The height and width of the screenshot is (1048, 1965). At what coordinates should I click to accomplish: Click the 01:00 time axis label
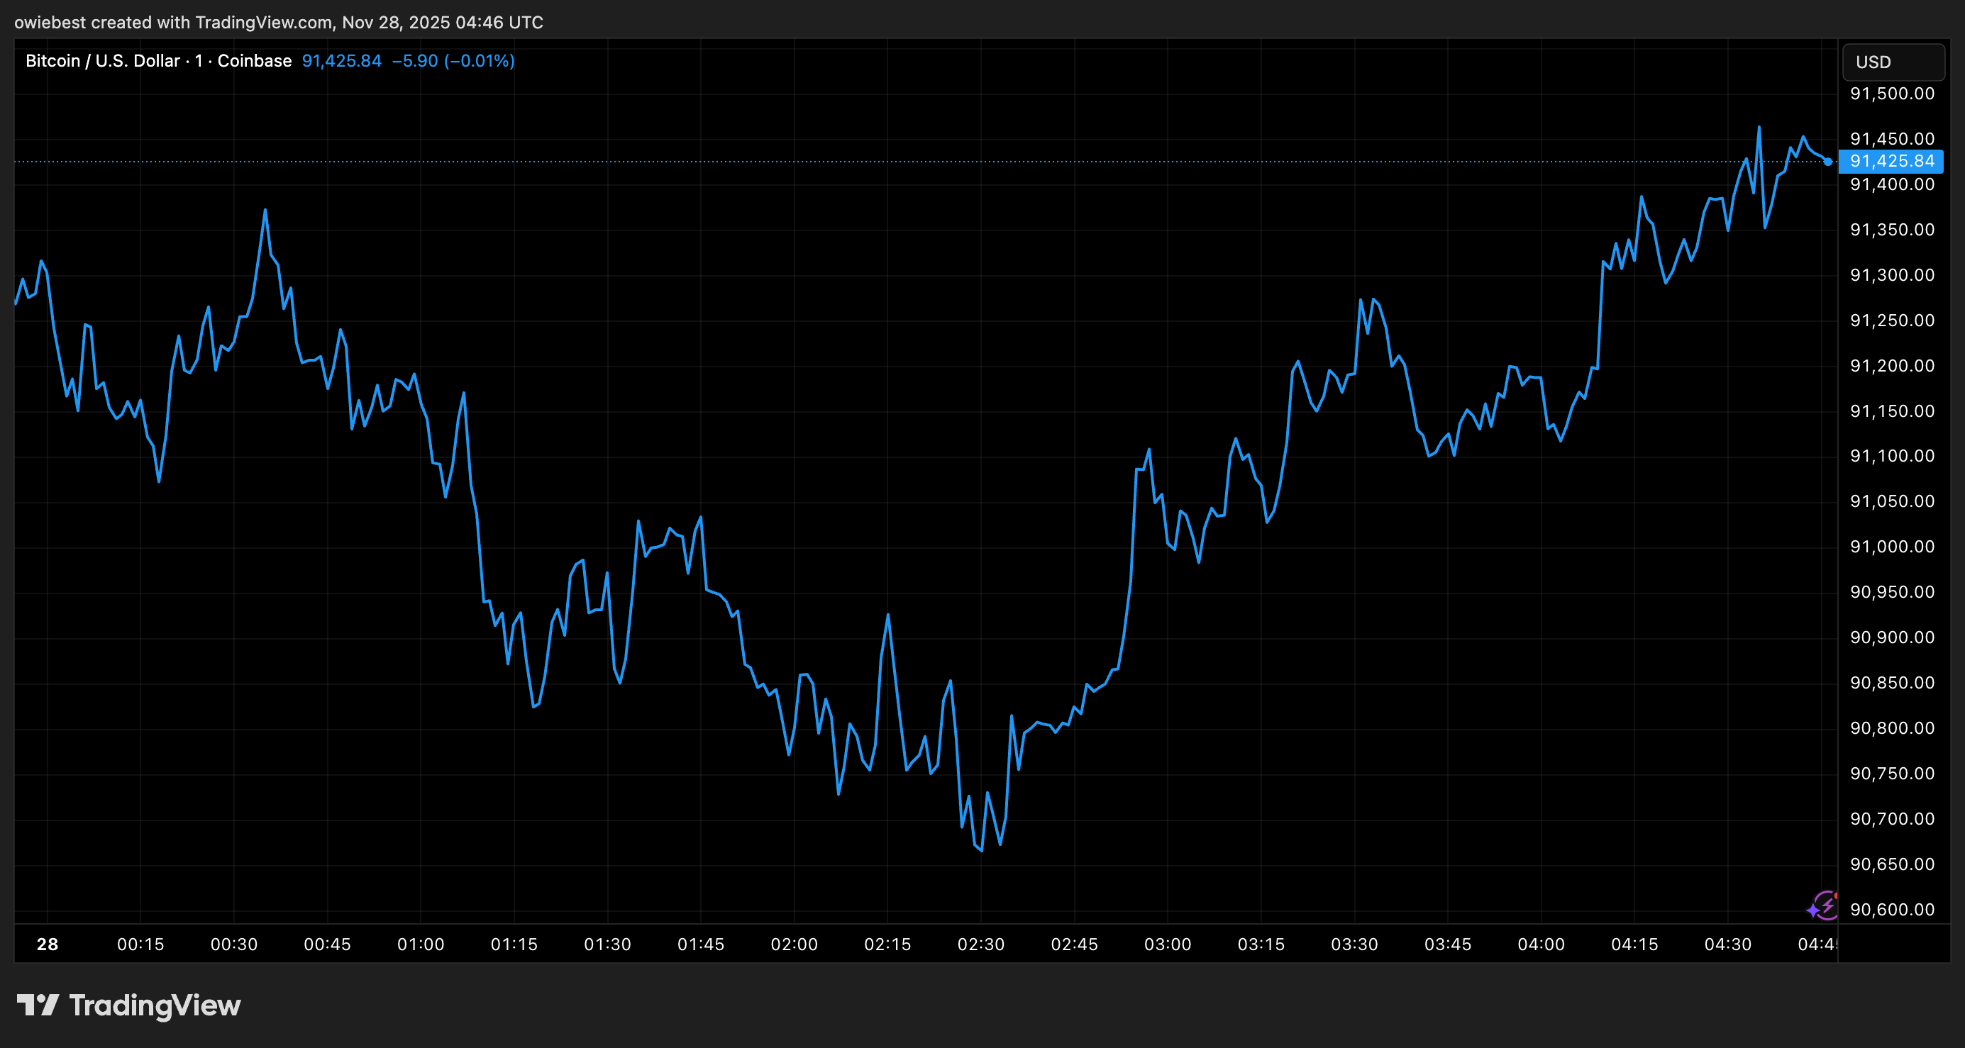click(420, 944)
